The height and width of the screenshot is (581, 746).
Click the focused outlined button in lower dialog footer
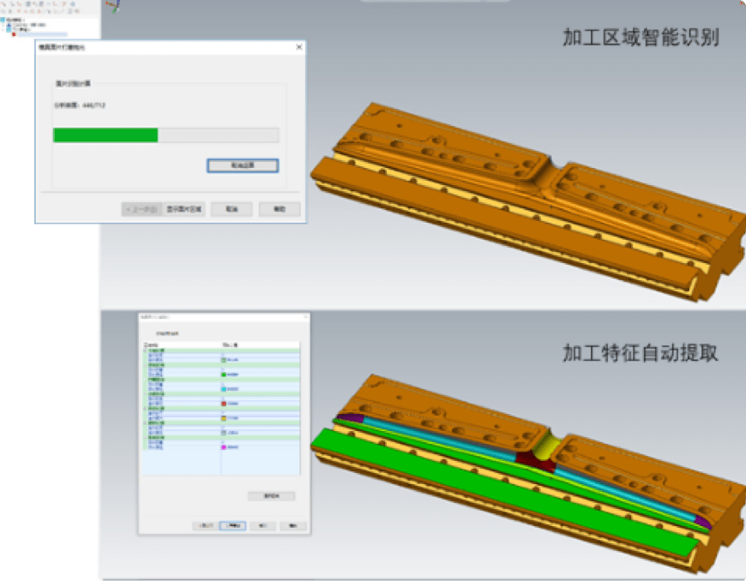click(233, 525)
